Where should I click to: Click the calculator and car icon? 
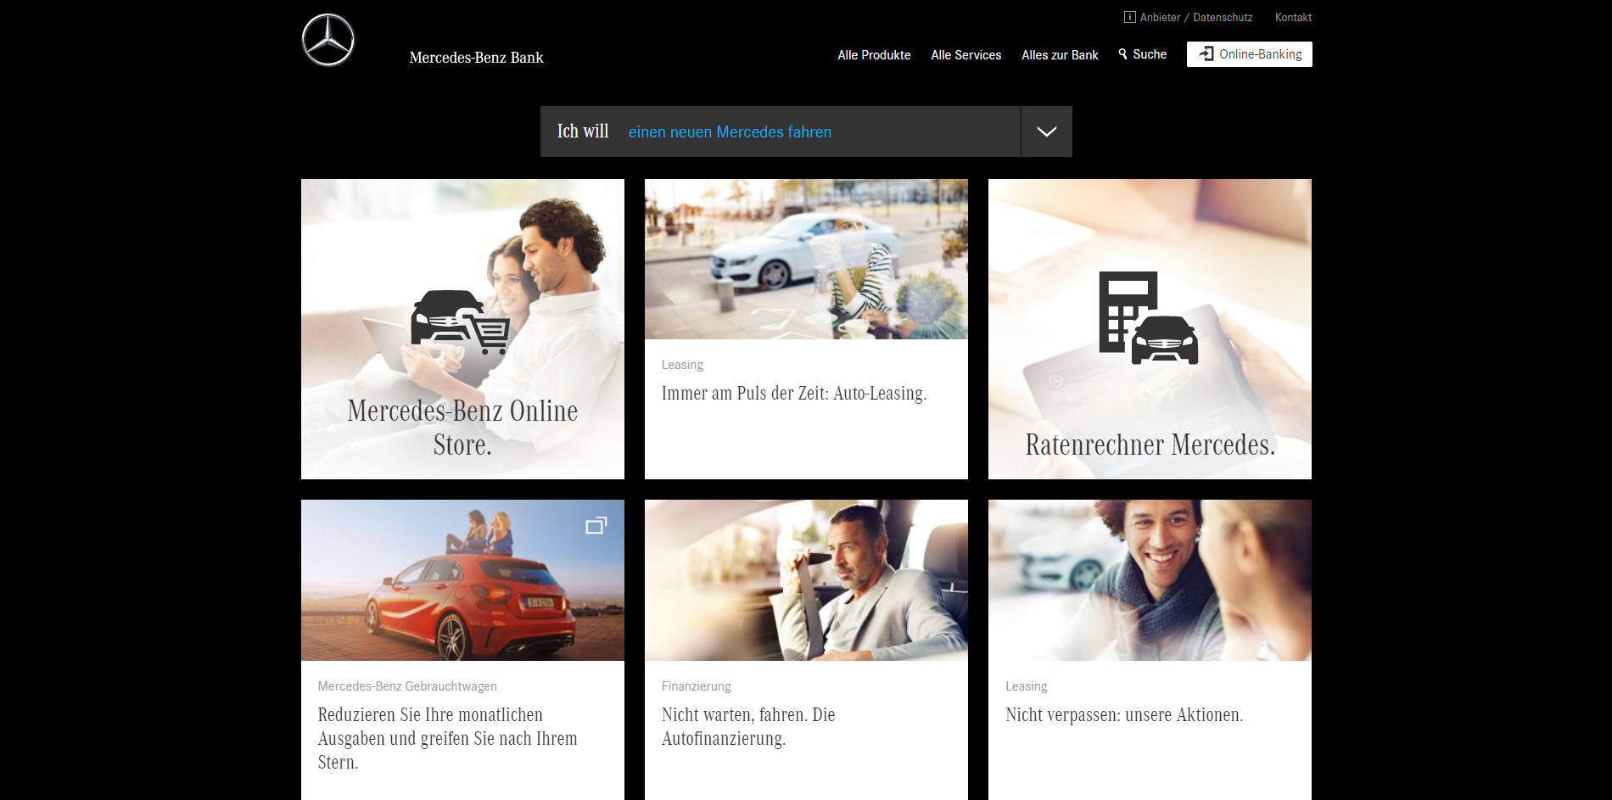pyautogui.click(x=1149, y=318)
